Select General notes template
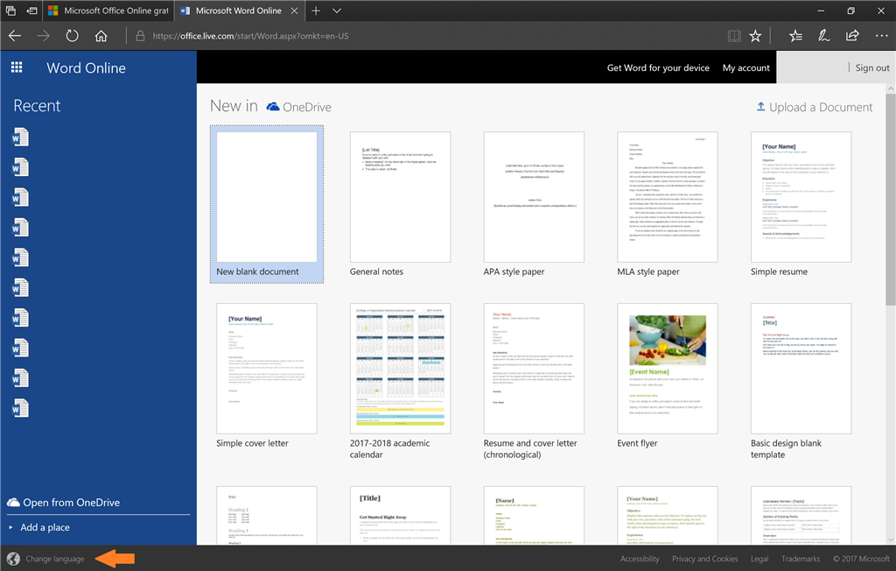896x571 pixels. click(x=400, y=204)
